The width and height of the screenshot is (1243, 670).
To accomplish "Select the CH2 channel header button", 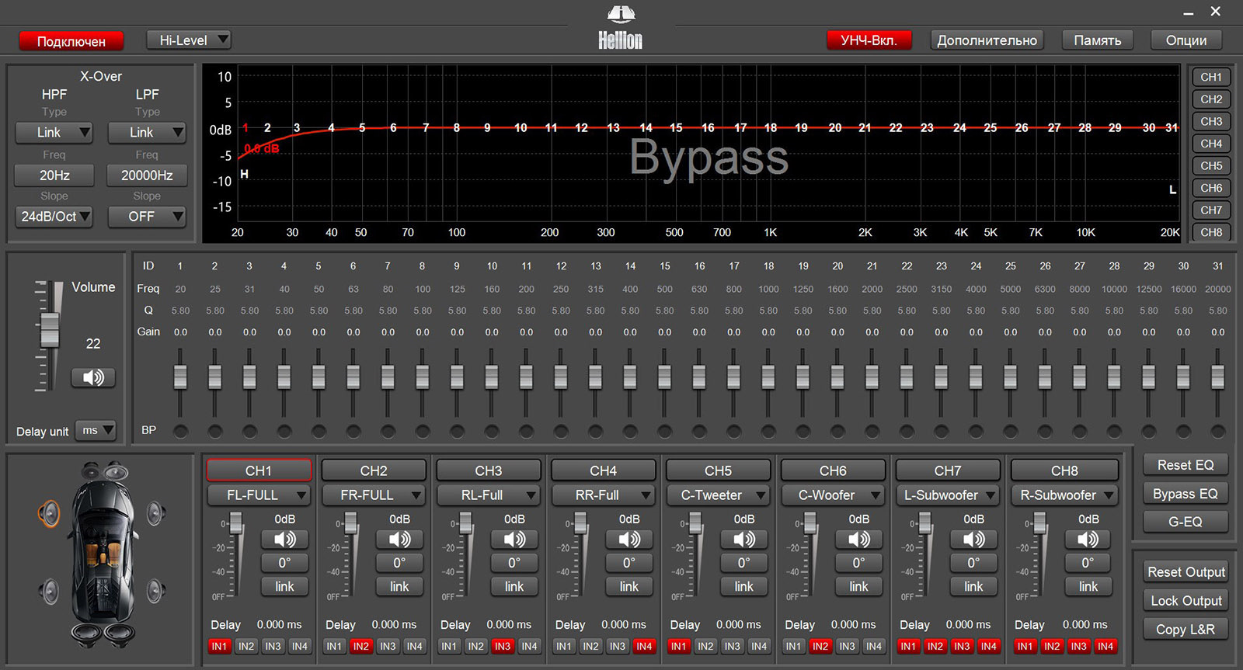I will [374, 470].
